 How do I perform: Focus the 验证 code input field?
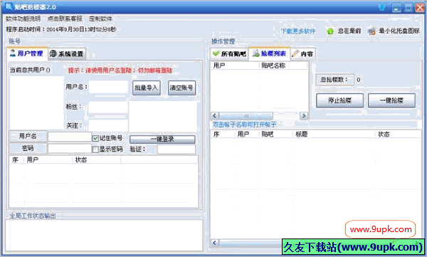point(176,150)
